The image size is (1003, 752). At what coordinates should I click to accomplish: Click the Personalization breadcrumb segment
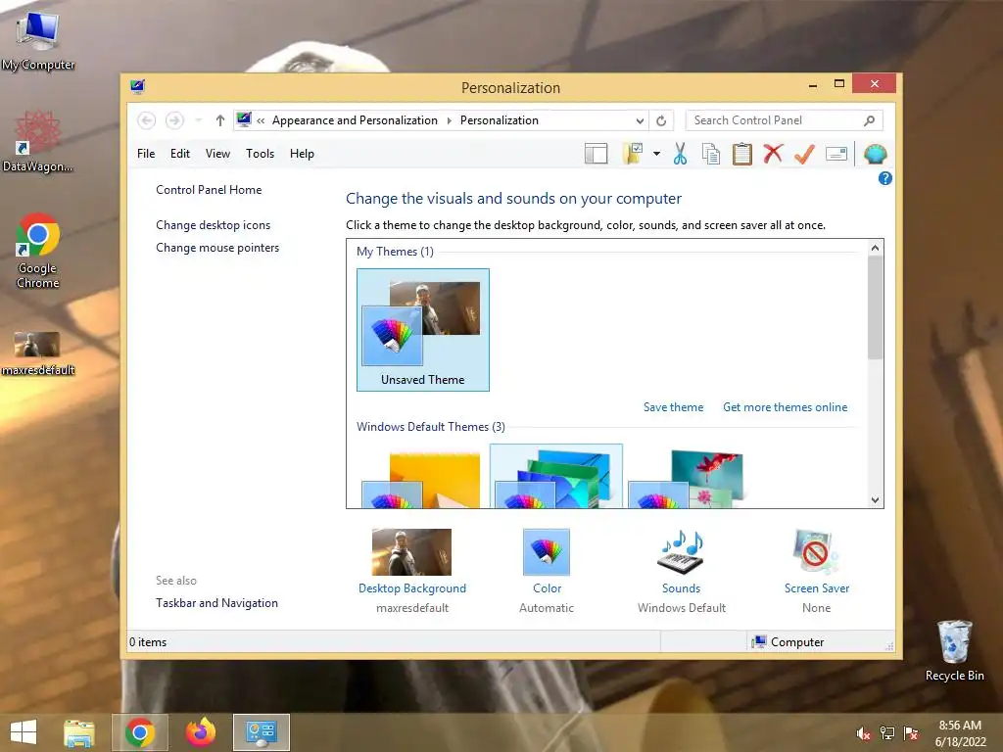499,120
